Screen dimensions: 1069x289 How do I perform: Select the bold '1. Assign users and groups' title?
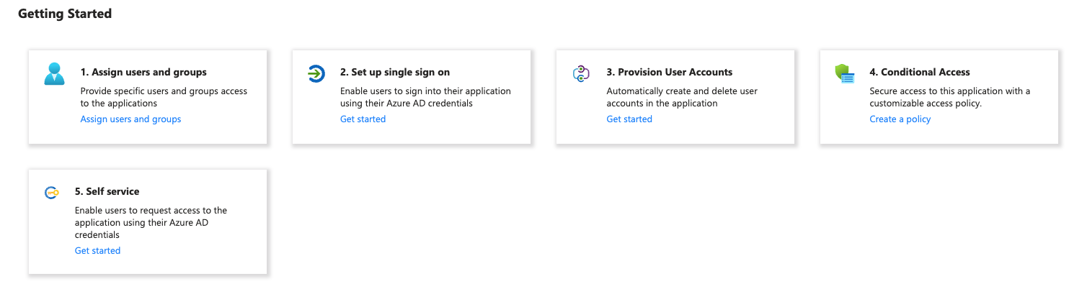(x=143, y=73)
